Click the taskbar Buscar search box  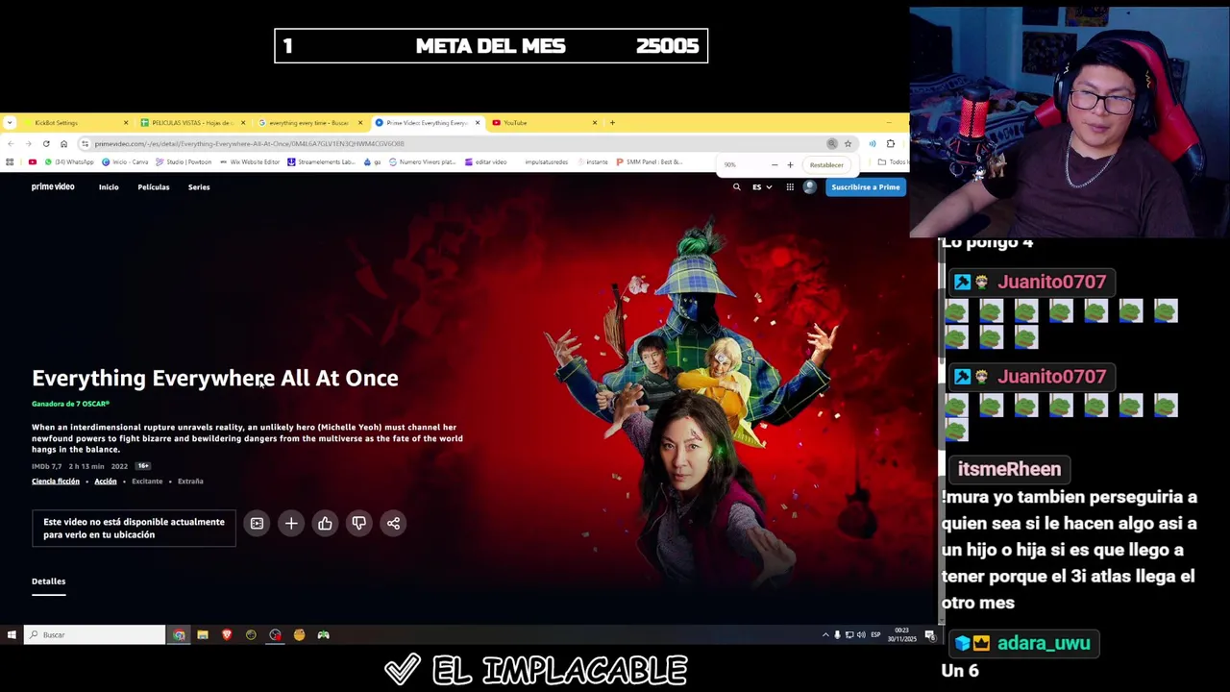[x=94, y=635]
